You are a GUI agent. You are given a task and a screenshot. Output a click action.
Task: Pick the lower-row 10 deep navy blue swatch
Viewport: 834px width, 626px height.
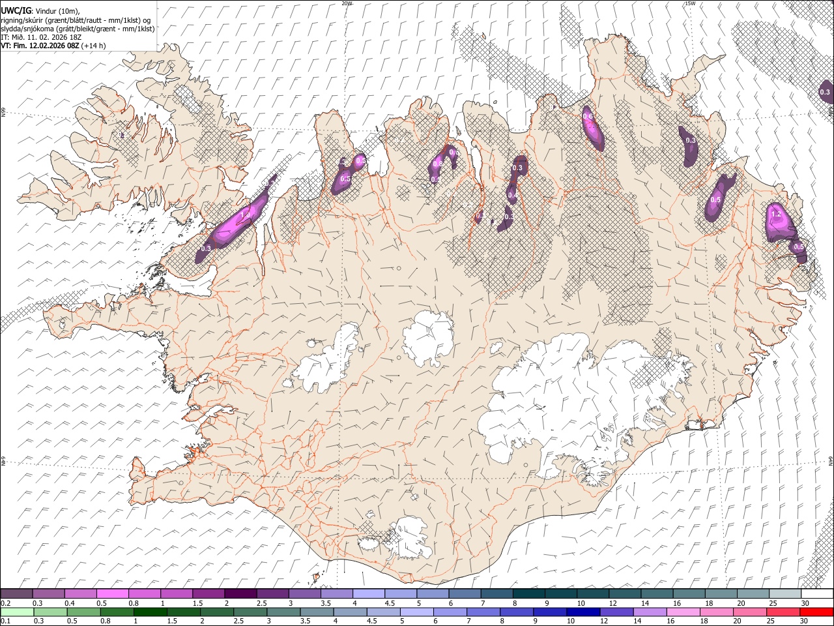pos(583,612)
